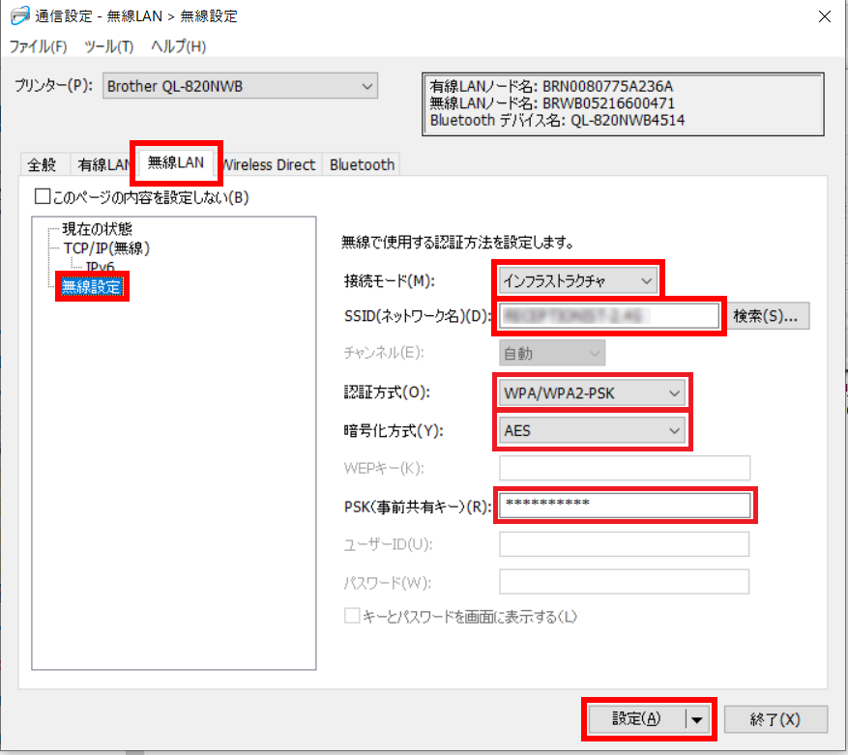This screenshot has width=848, height=755.
Task: Select 現在の状態 in the tree
Action: pos(97,229)
